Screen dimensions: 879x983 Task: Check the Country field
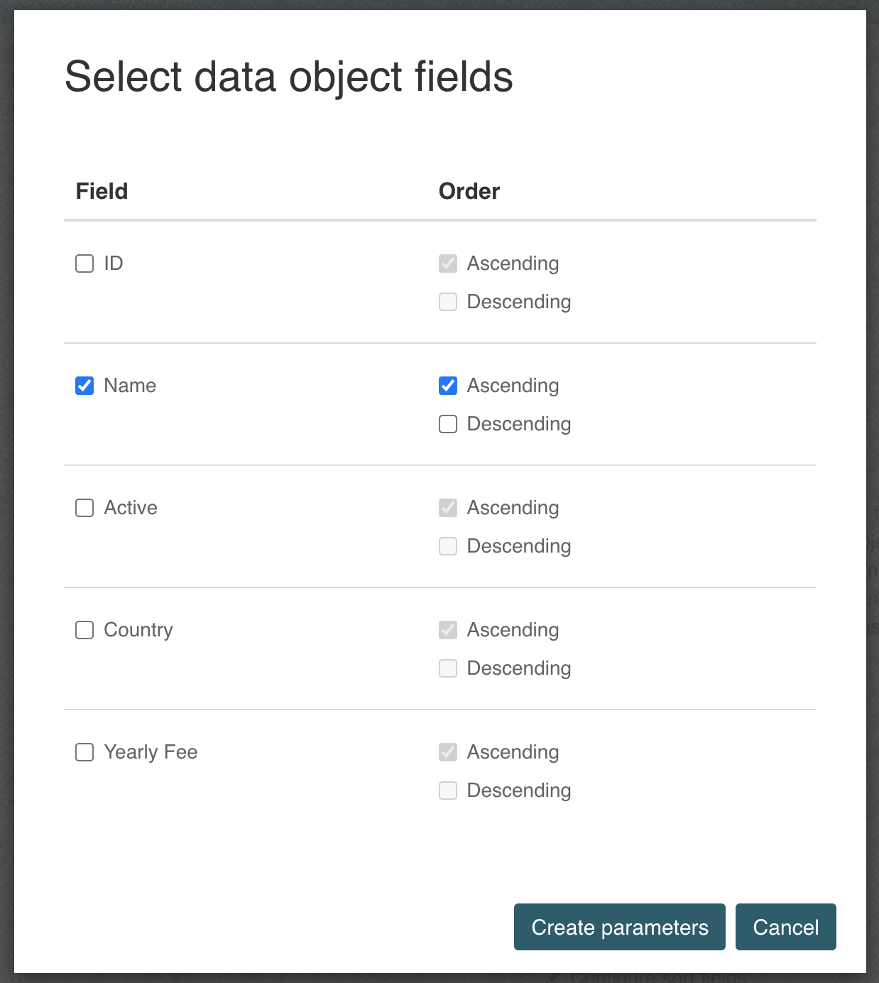84,629
